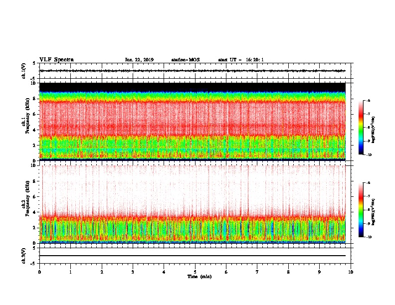Click the '6' kHz tick of ch.2 spectrogram

35,197
